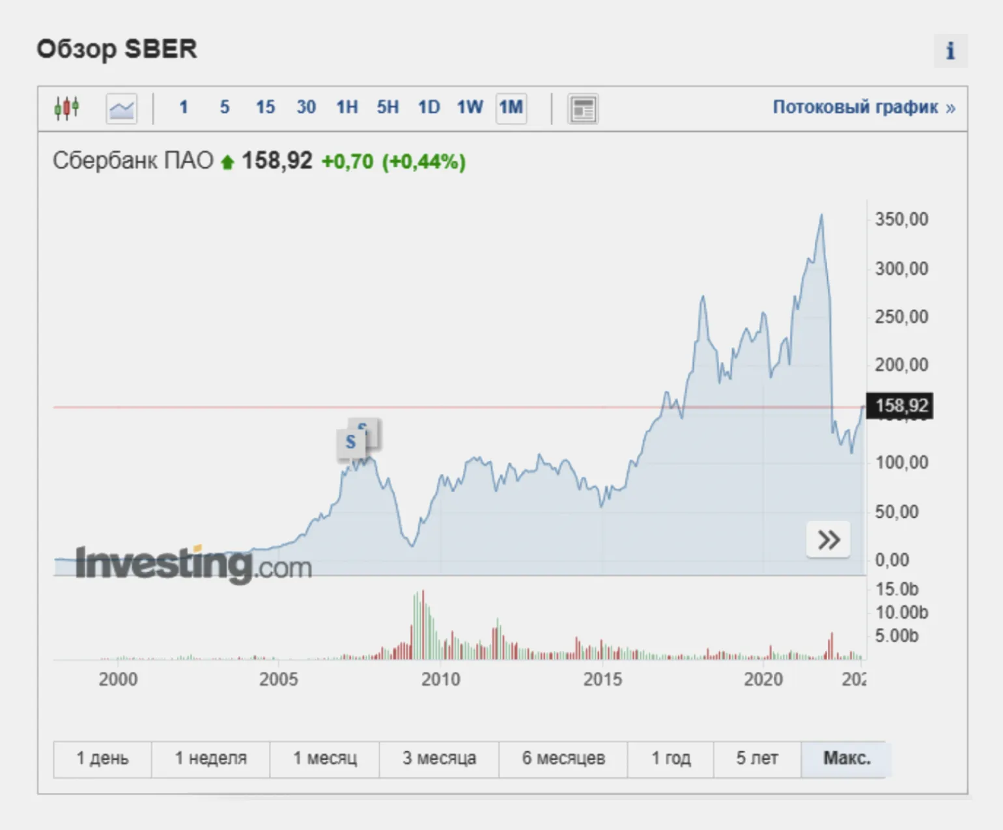Click the front S event marker
The image size is (1003, 830).
tap(350, 443)
